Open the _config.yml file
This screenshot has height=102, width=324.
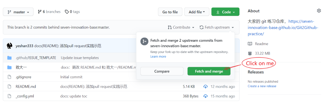(25, 96)
